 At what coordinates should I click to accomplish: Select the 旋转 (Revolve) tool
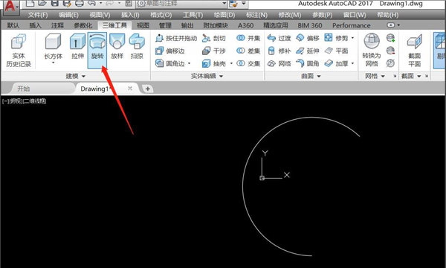tap(97, 50)
